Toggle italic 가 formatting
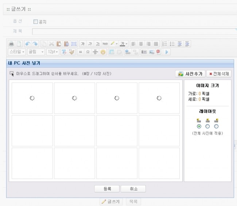Viewport: 237px width, 206px height. point(90,44)
